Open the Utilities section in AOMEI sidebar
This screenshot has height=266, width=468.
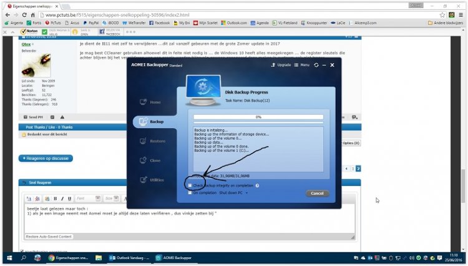(x=152, y=180)
